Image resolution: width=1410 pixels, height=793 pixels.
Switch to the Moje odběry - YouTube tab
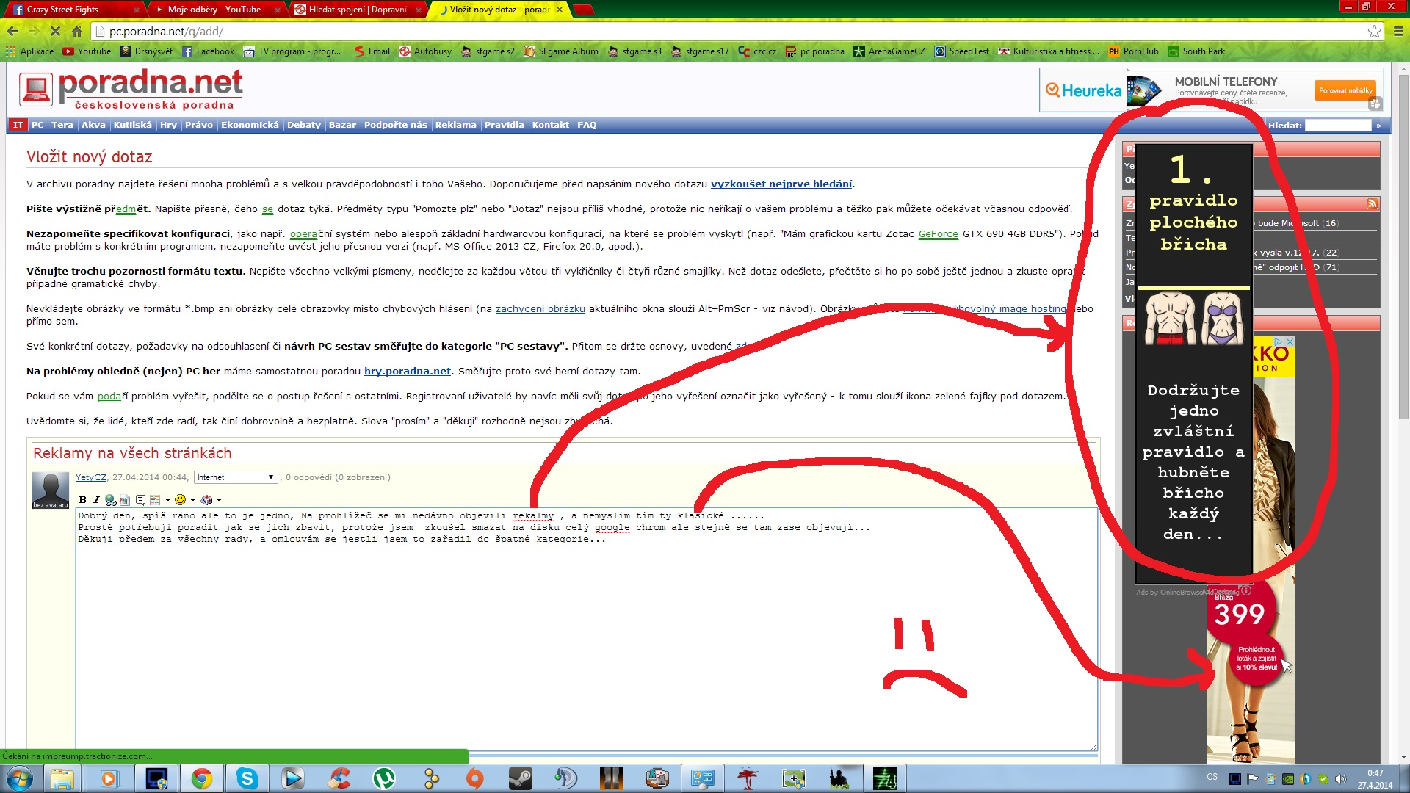214,10
